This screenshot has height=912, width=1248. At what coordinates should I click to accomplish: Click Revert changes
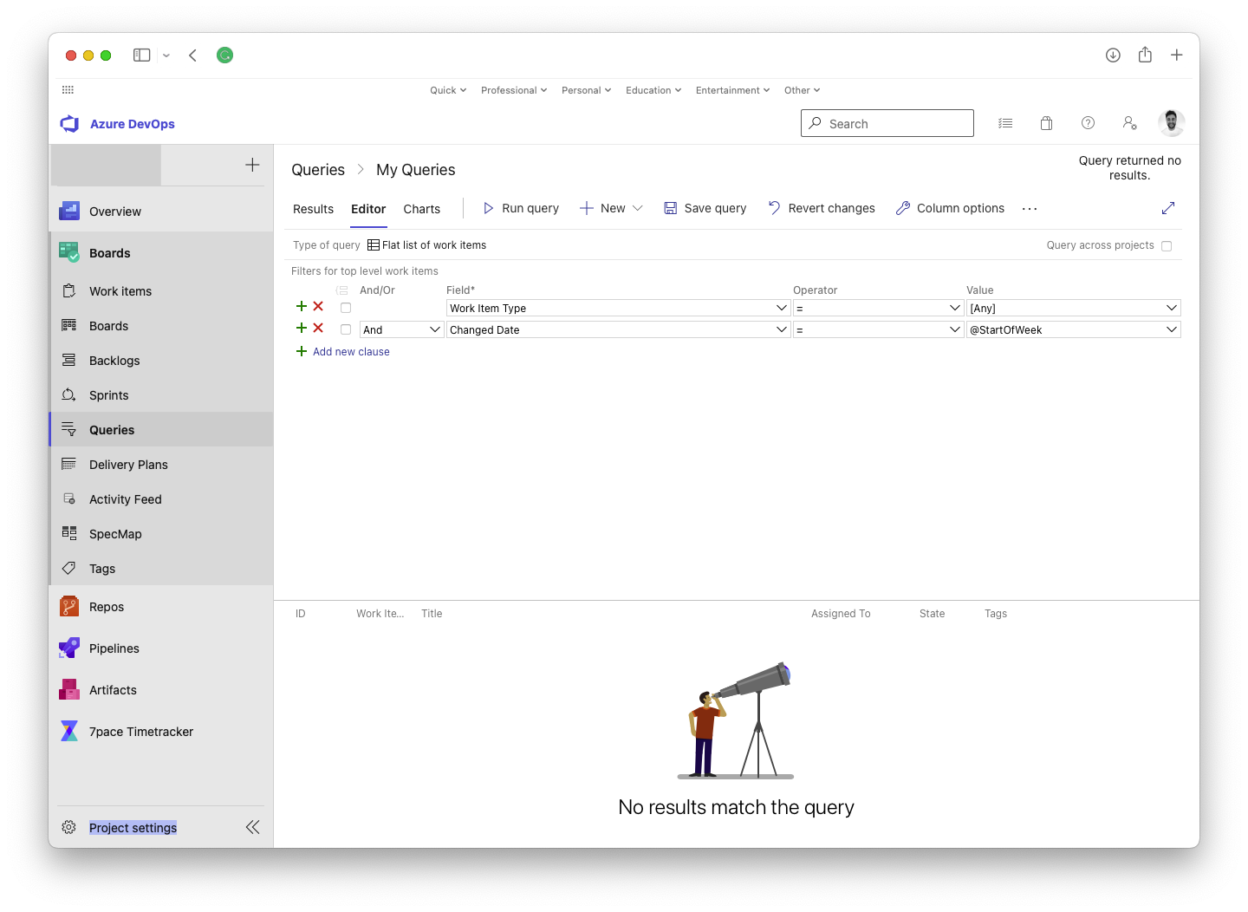click(822, 208)
